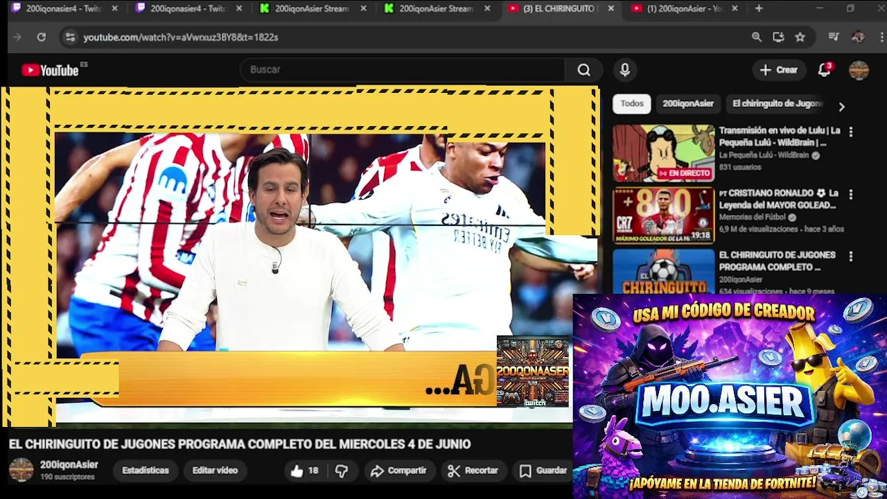
Task: Go to YouTube home via the logo
Action: point(50,70)
